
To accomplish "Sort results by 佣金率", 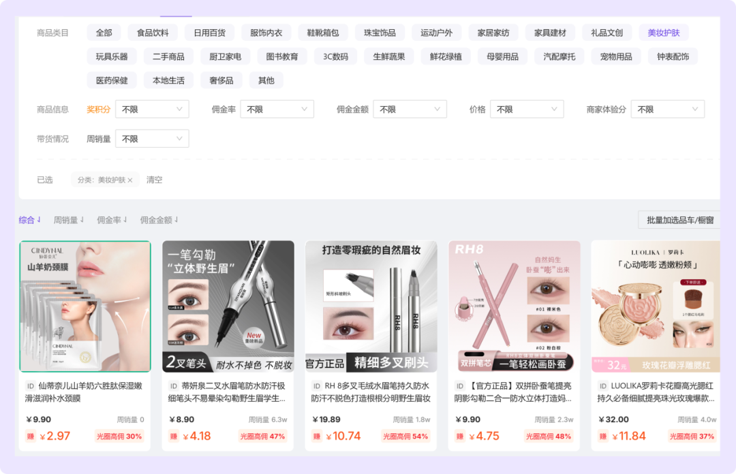I will (112, 220).
